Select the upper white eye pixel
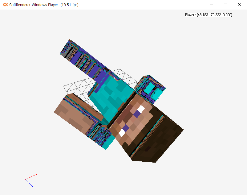 click(141, 109)
